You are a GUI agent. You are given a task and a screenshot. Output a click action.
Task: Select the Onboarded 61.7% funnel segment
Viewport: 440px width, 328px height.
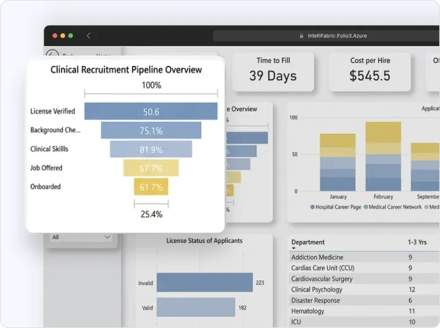coord(151,186)
